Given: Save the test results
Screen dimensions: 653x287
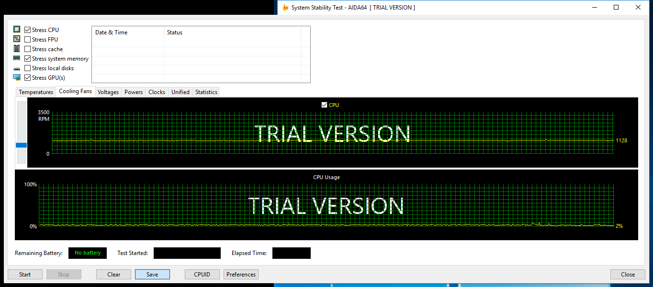Looking at the screenshot, I should pyautogui.click(x=152, y=274).
